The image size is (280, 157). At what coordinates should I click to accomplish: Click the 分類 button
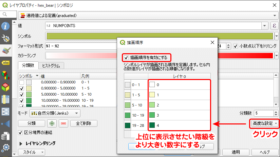click(32, 123)
